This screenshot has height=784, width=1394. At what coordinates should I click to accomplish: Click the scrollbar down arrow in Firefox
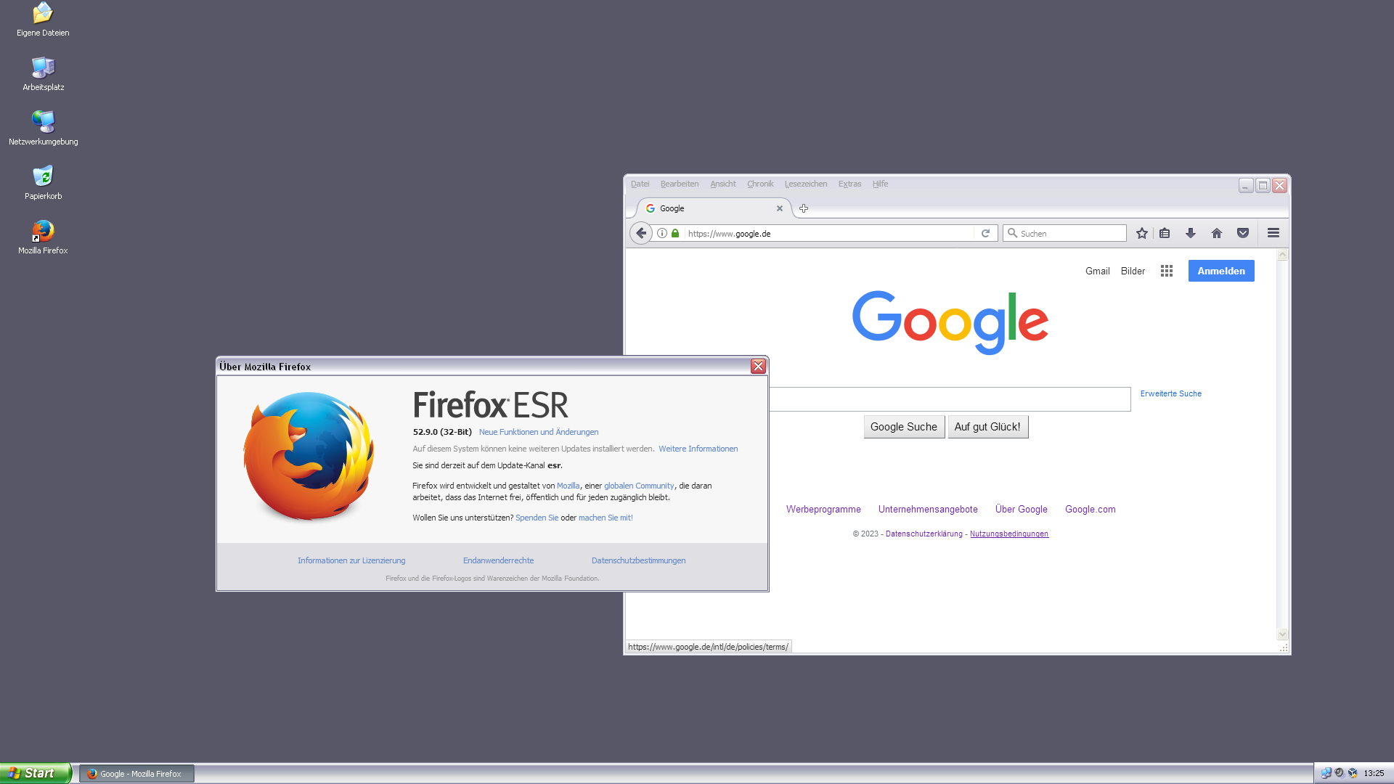click(x=1282, y=634)
